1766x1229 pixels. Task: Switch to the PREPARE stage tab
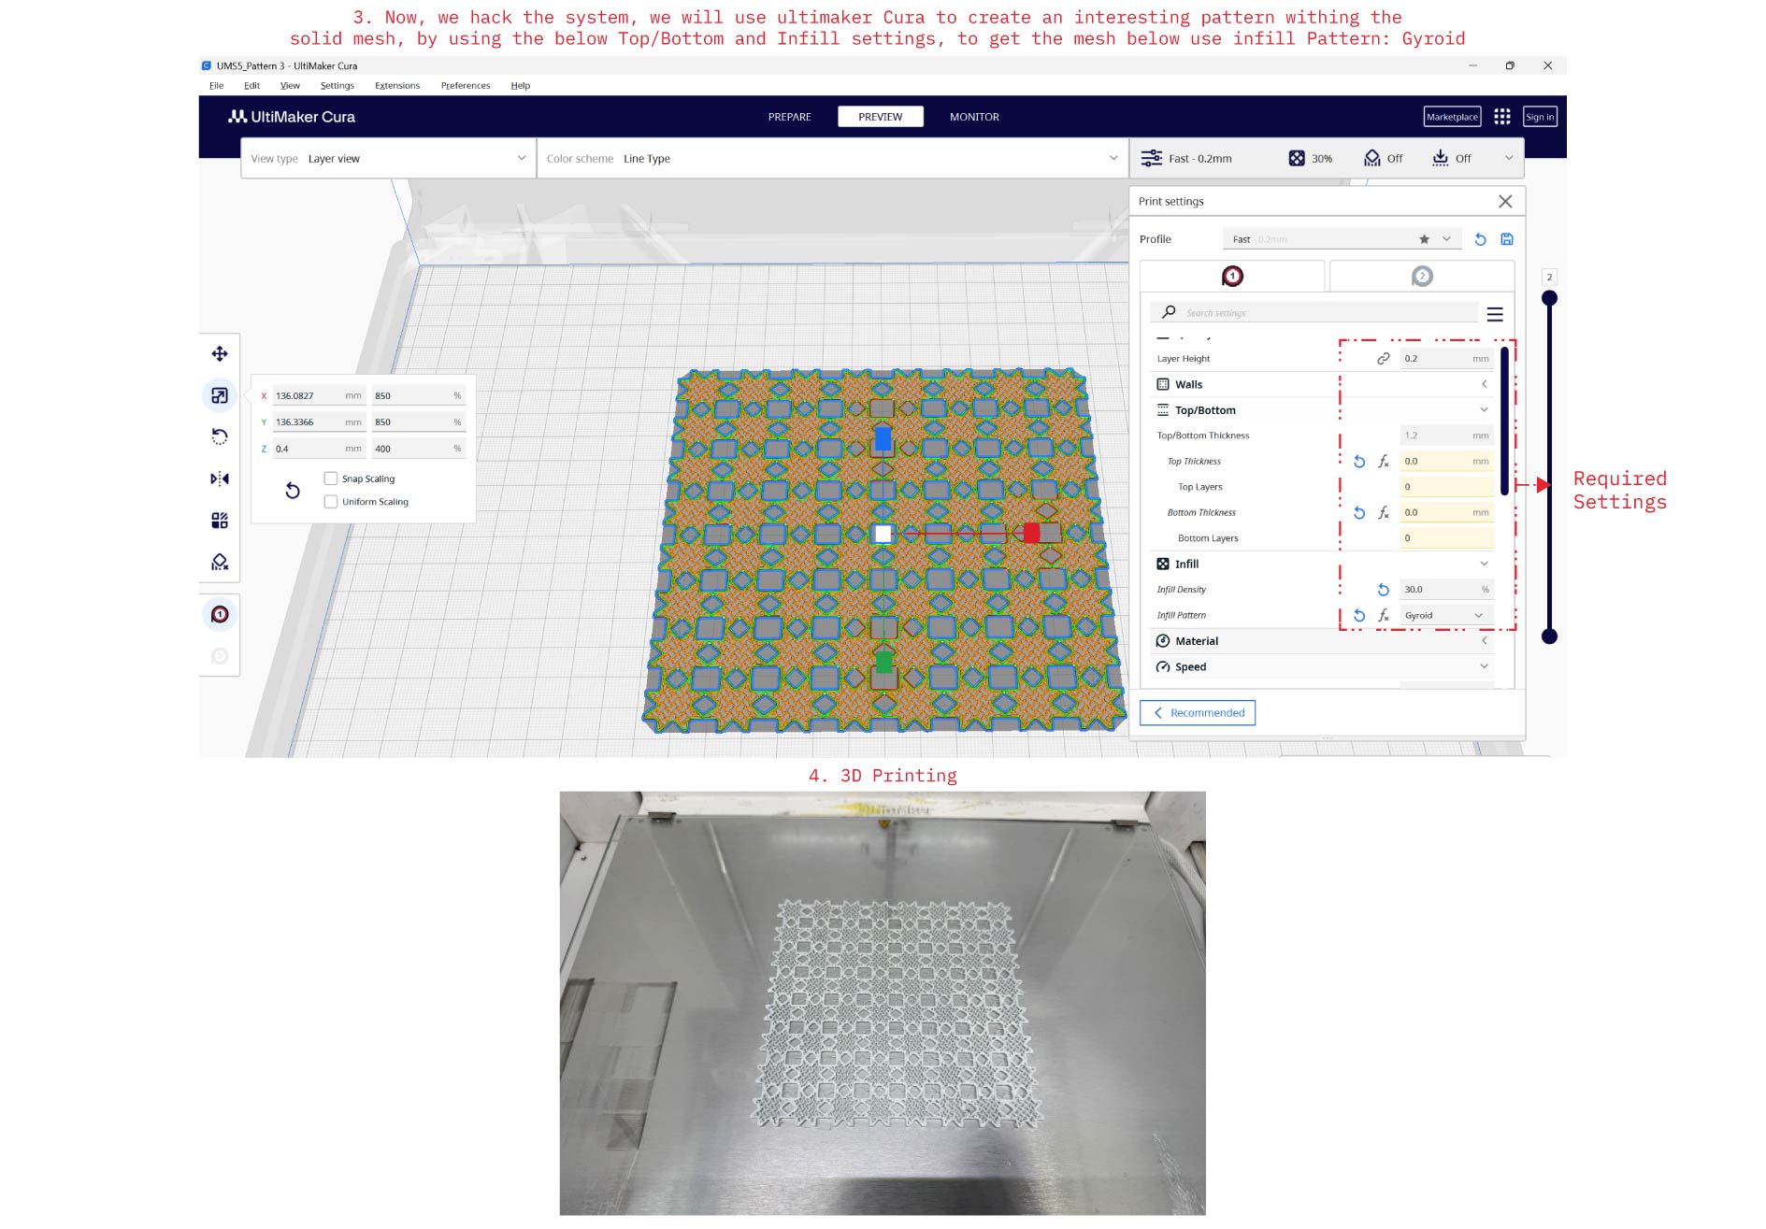[789, 117]
